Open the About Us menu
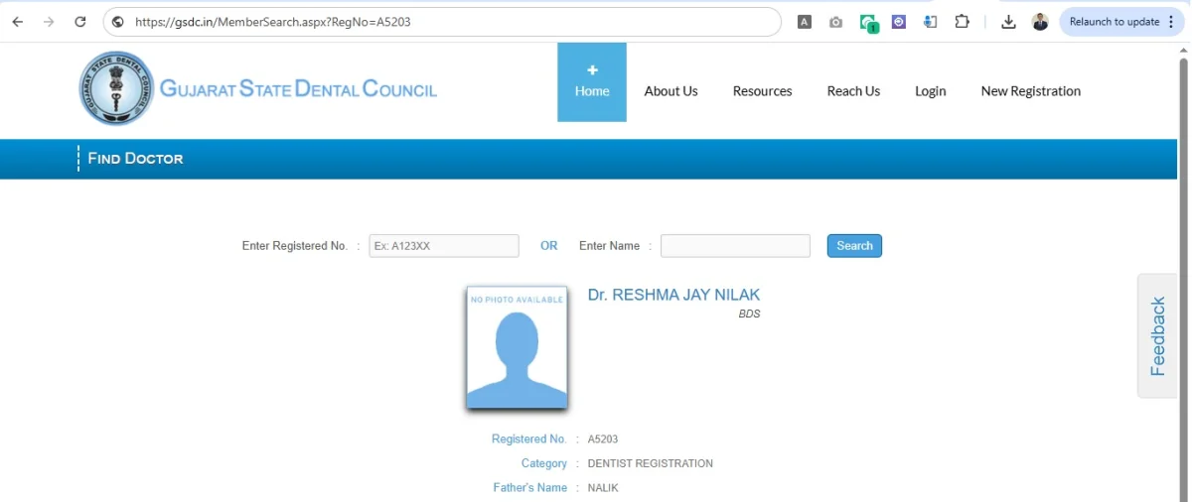Viewport: 1192px width, 502px height. (x=670, y=91)
